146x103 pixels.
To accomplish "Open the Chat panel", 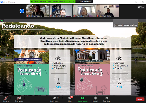I will (70, 99).
